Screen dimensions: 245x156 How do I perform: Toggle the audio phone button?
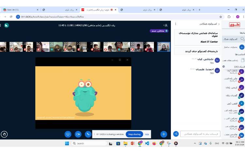(x=88, y=134)
